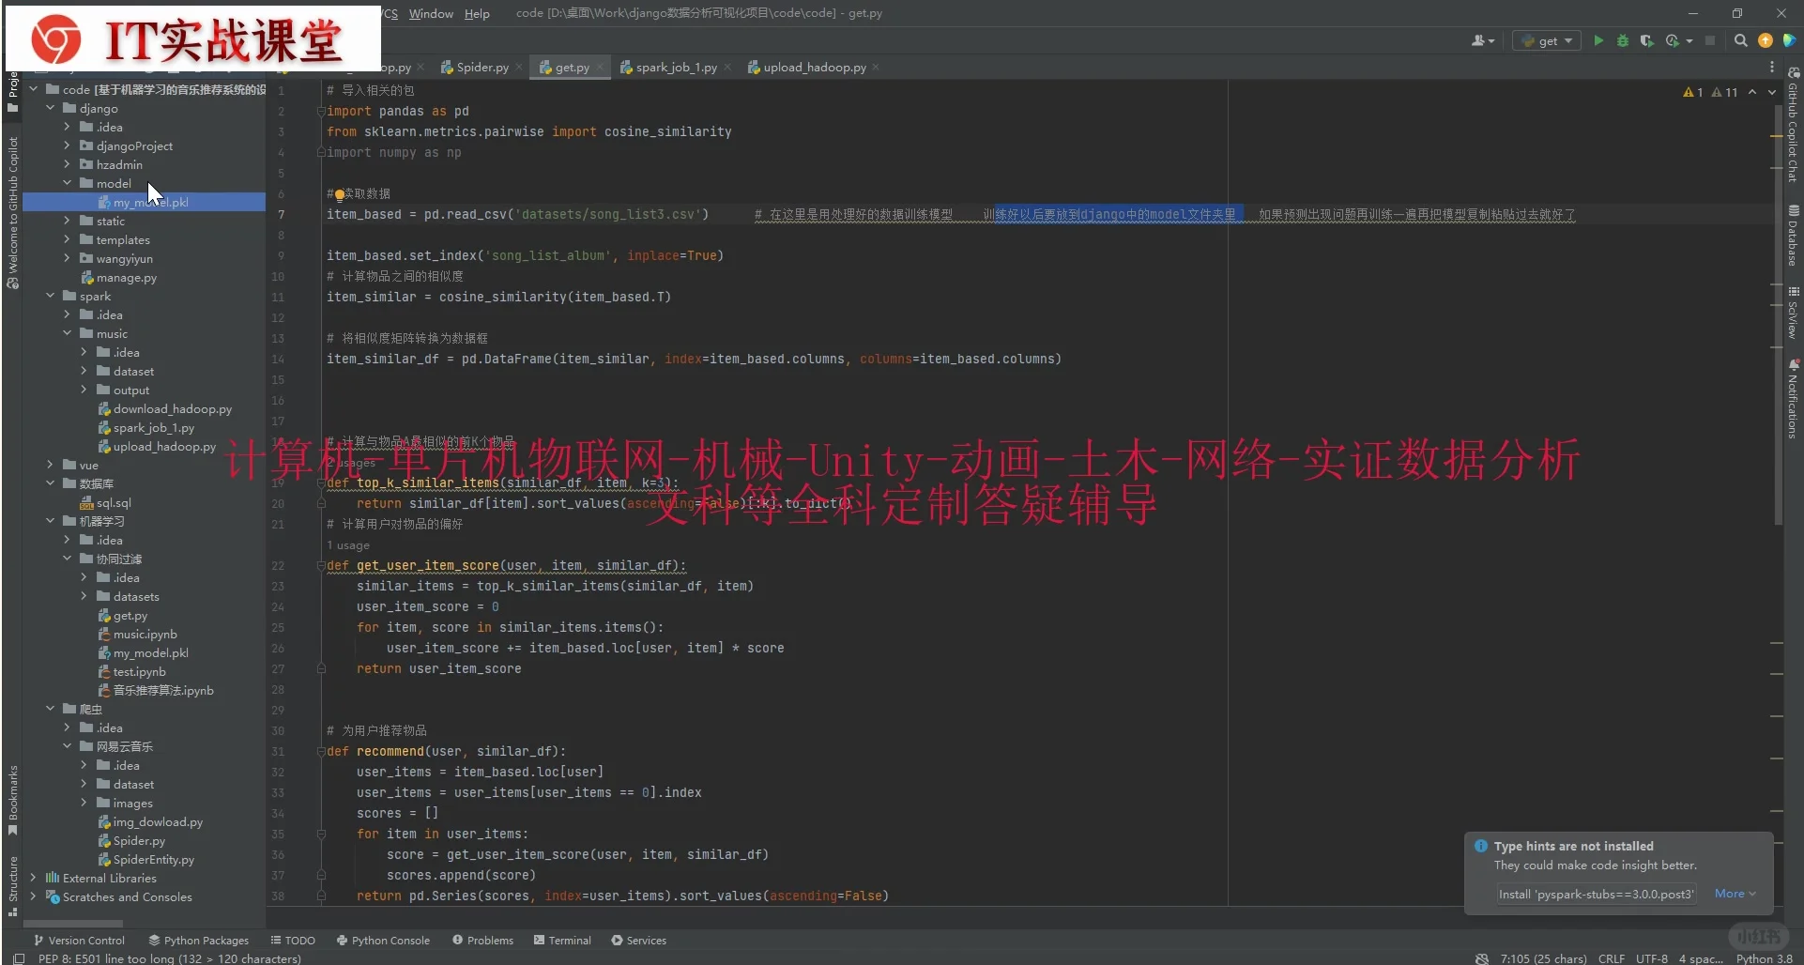Open the Window menu

point(431,13)
